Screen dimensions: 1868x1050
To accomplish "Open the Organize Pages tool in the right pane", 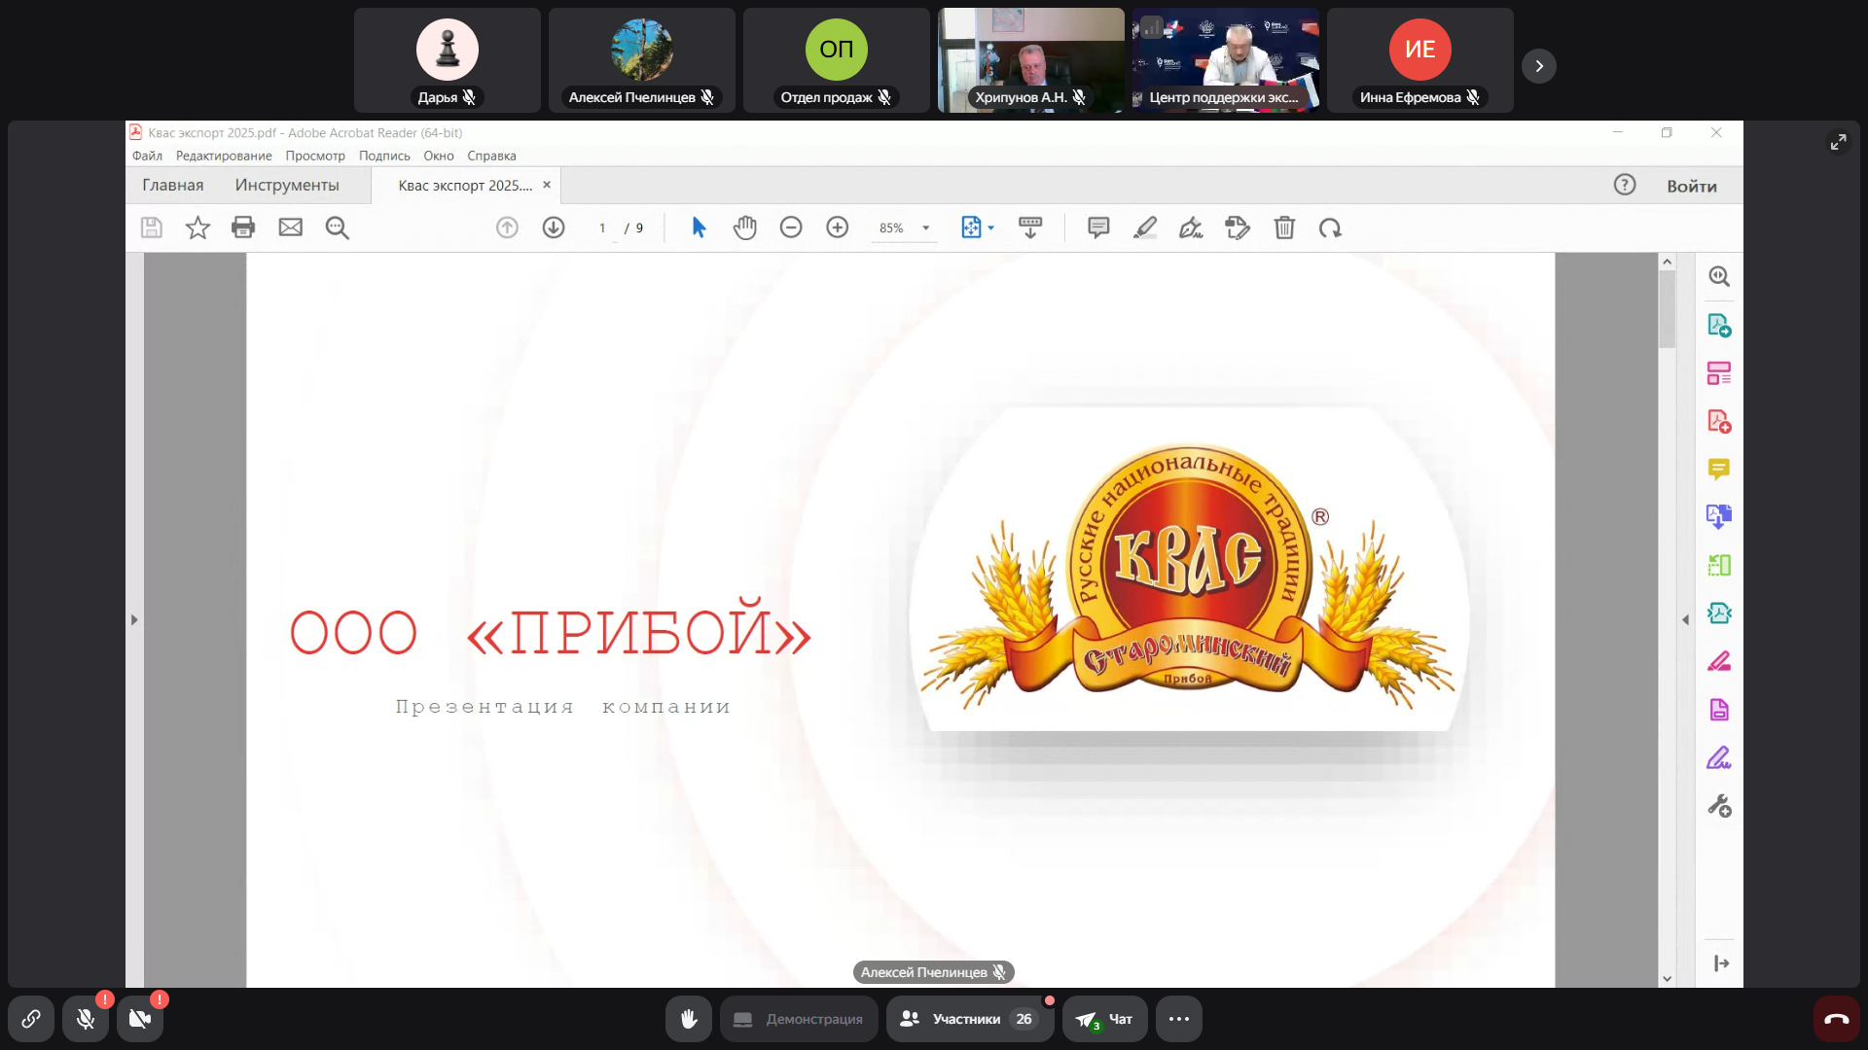I will point(1719,373).
